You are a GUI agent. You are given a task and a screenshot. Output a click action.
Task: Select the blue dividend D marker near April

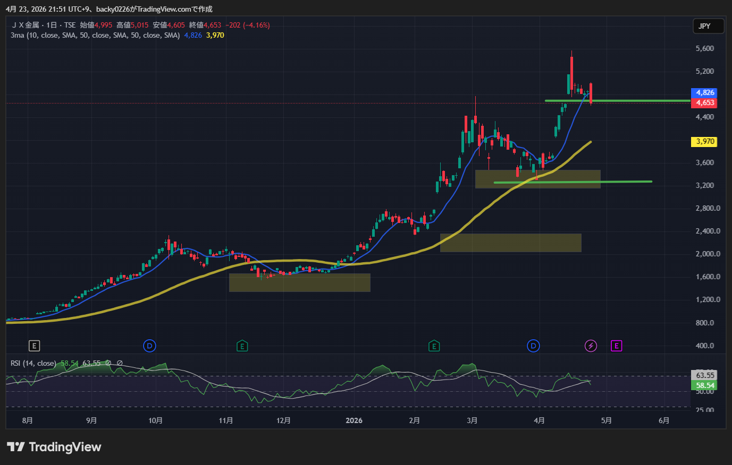coord(533,346)
